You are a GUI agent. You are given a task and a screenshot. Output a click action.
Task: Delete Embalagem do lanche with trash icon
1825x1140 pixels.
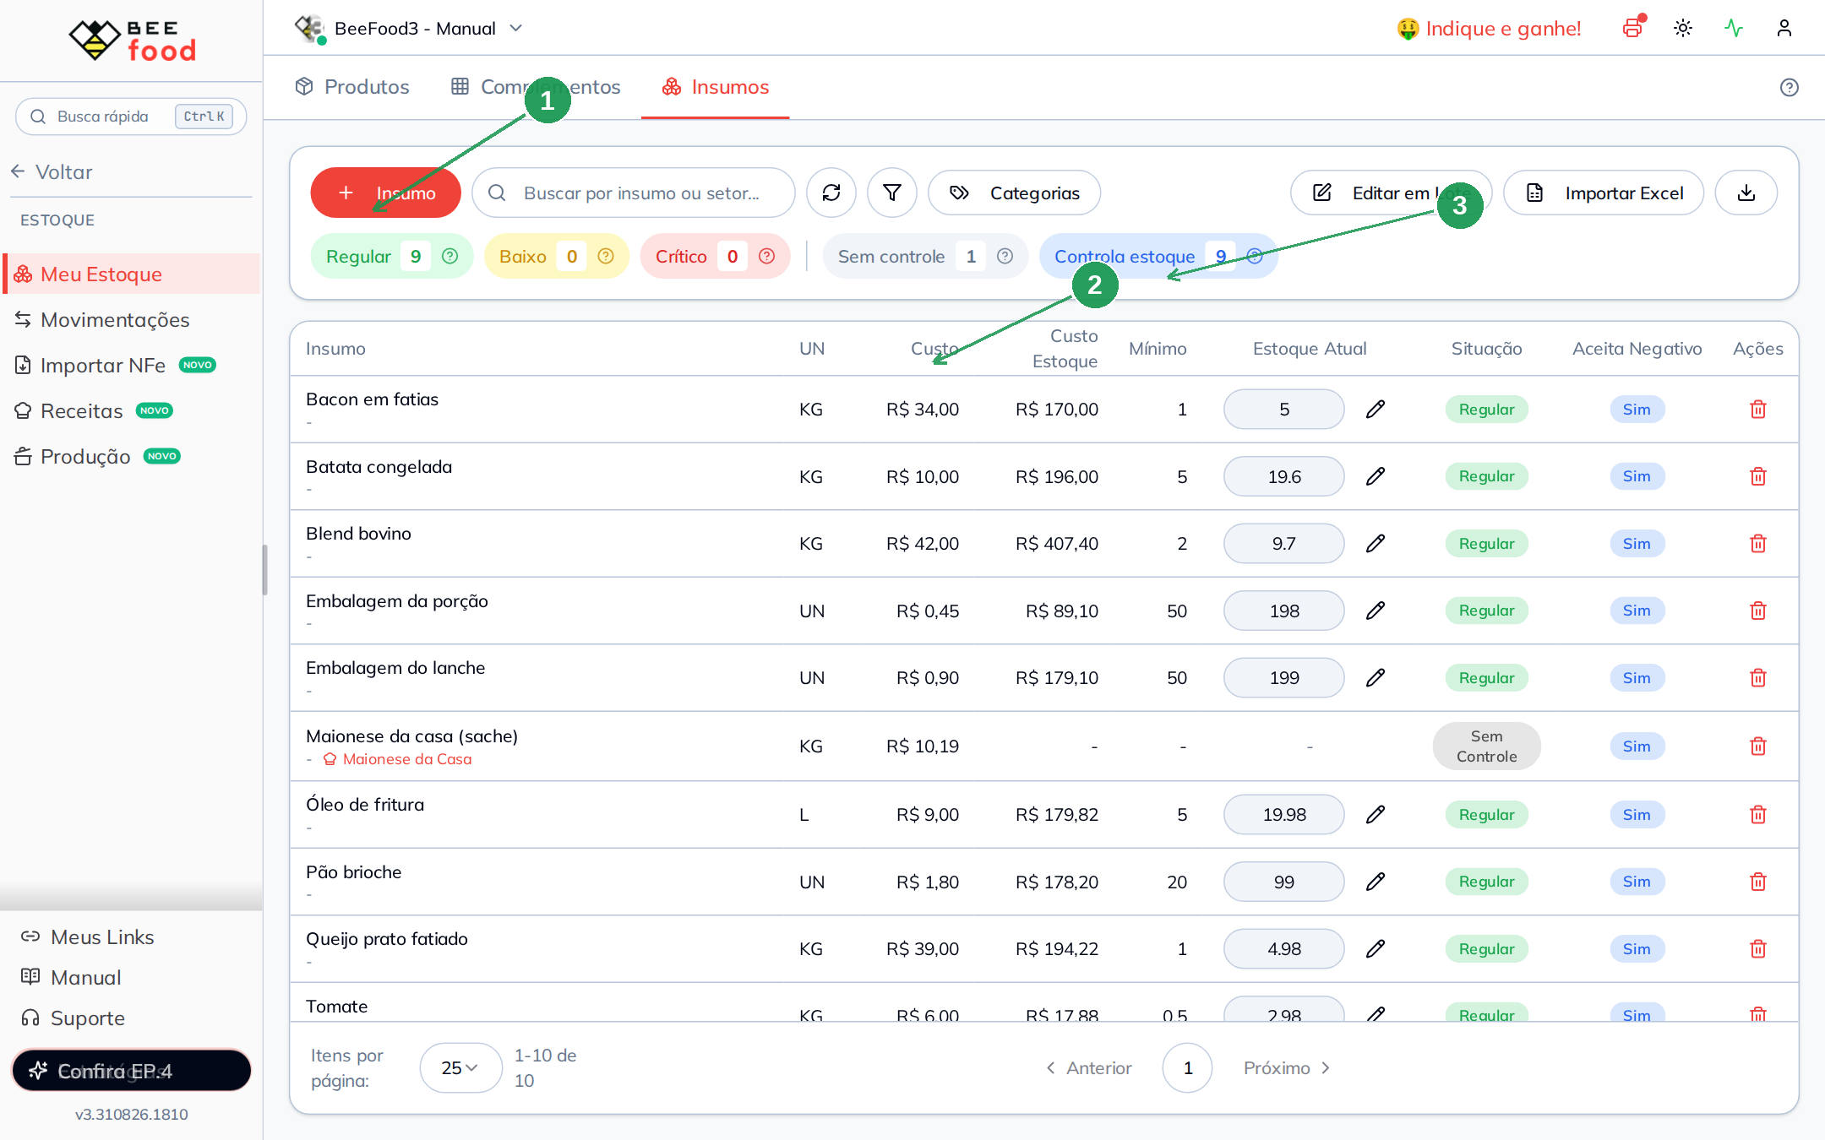point(1758,678)
